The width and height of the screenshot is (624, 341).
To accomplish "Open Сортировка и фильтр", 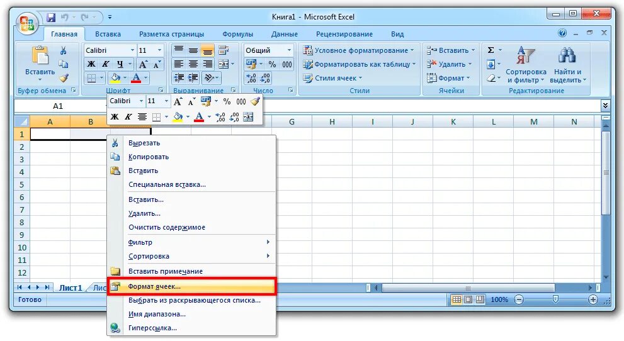I will pyautogui.click(x=526, y=65).
